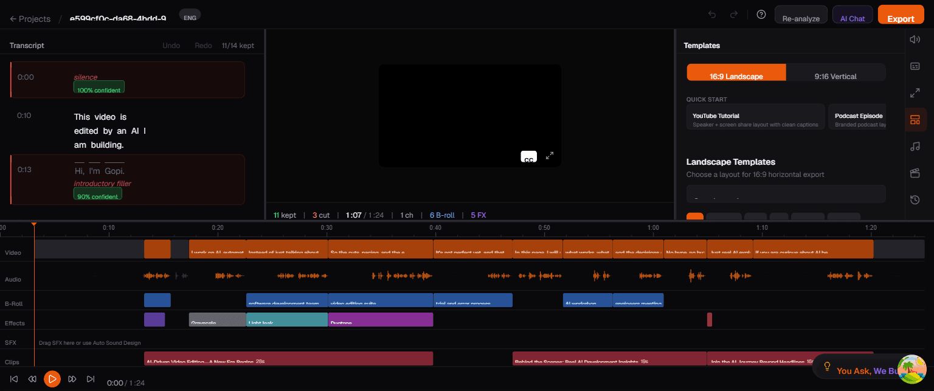Click the help question mark icon
The image size is (934, 391).
point(761,15)
